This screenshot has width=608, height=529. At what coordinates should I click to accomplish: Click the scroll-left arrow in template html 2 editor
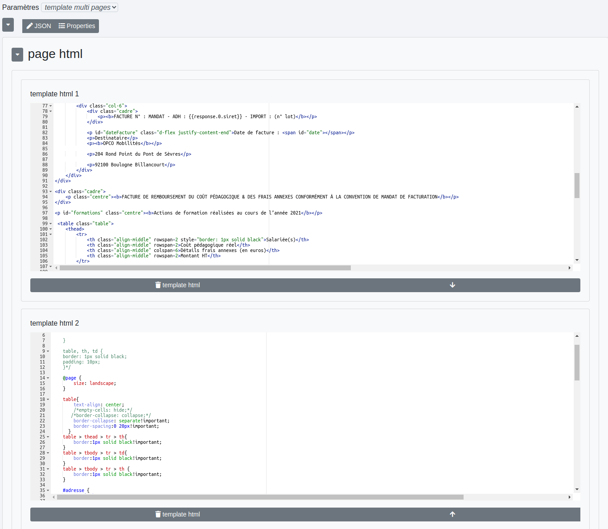click(x=54, y=497)
